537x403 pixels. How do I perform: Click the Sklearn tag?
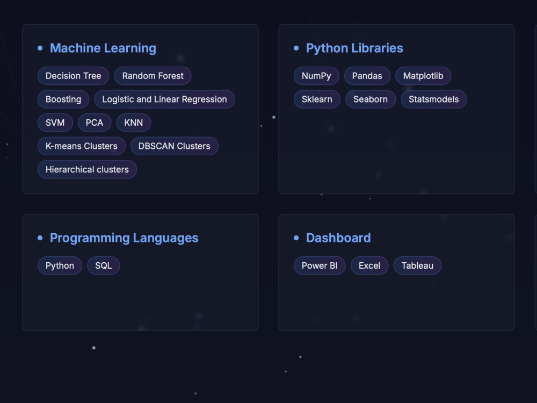pos(317,99)
